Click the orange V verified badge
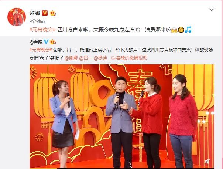 point(45,13)
